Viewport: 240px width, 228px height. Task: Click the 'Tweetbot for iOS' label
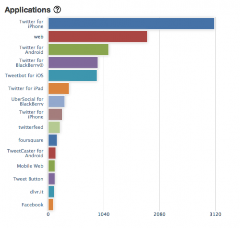[x=24, y=76]
